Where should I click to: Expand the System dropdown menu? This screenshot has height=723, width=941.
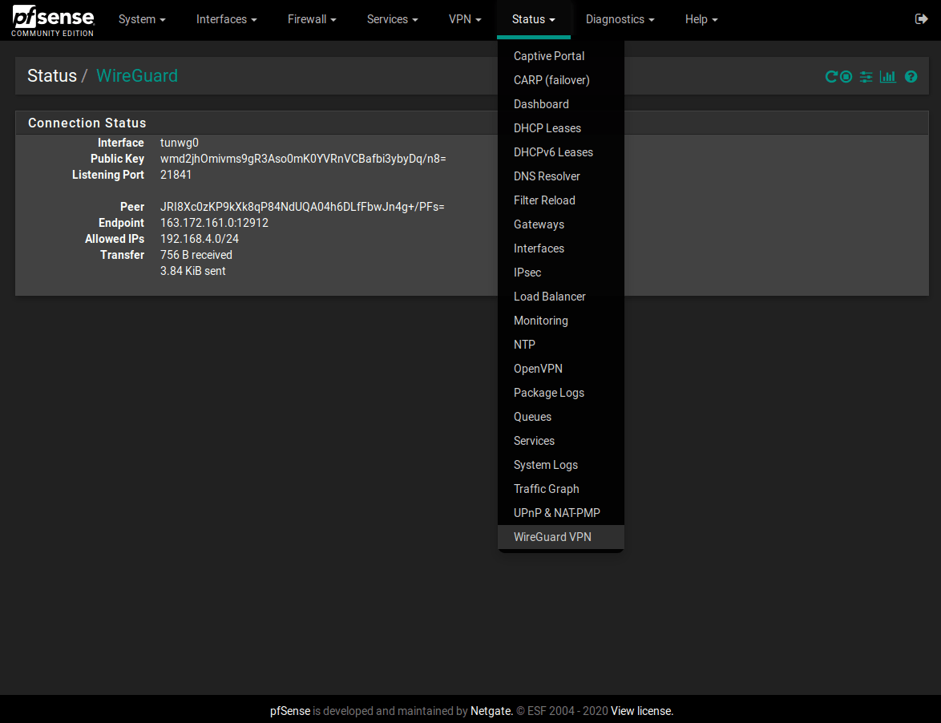[x=142, y=19]
